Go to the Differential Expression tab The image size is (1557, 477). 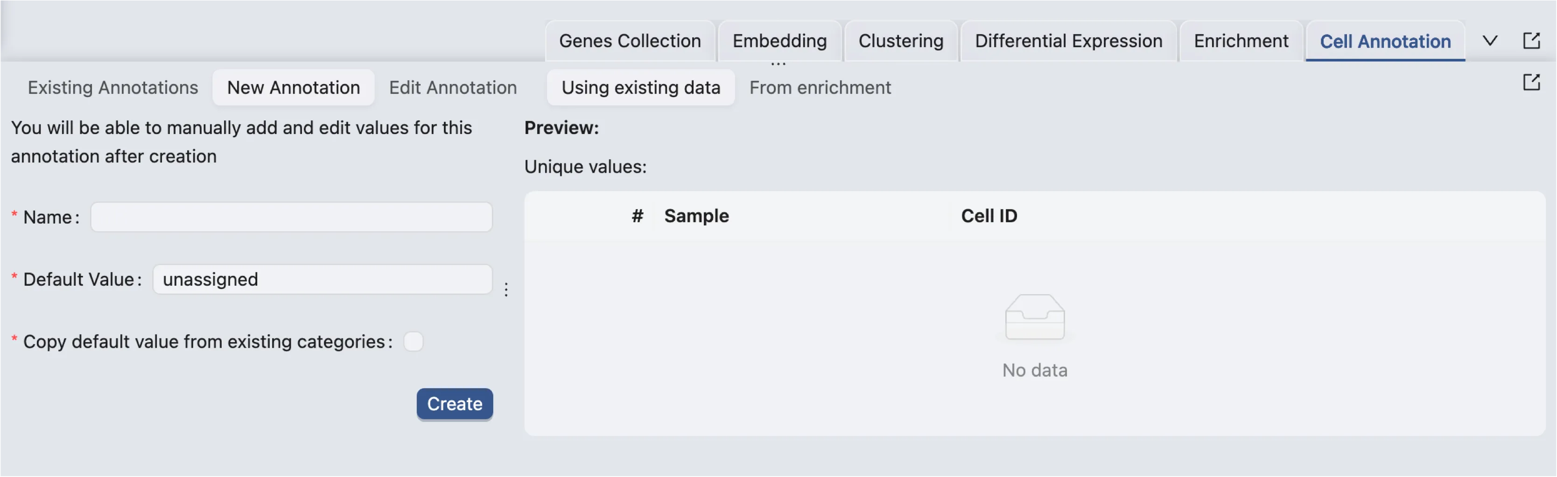click(x=1068, y=41)
